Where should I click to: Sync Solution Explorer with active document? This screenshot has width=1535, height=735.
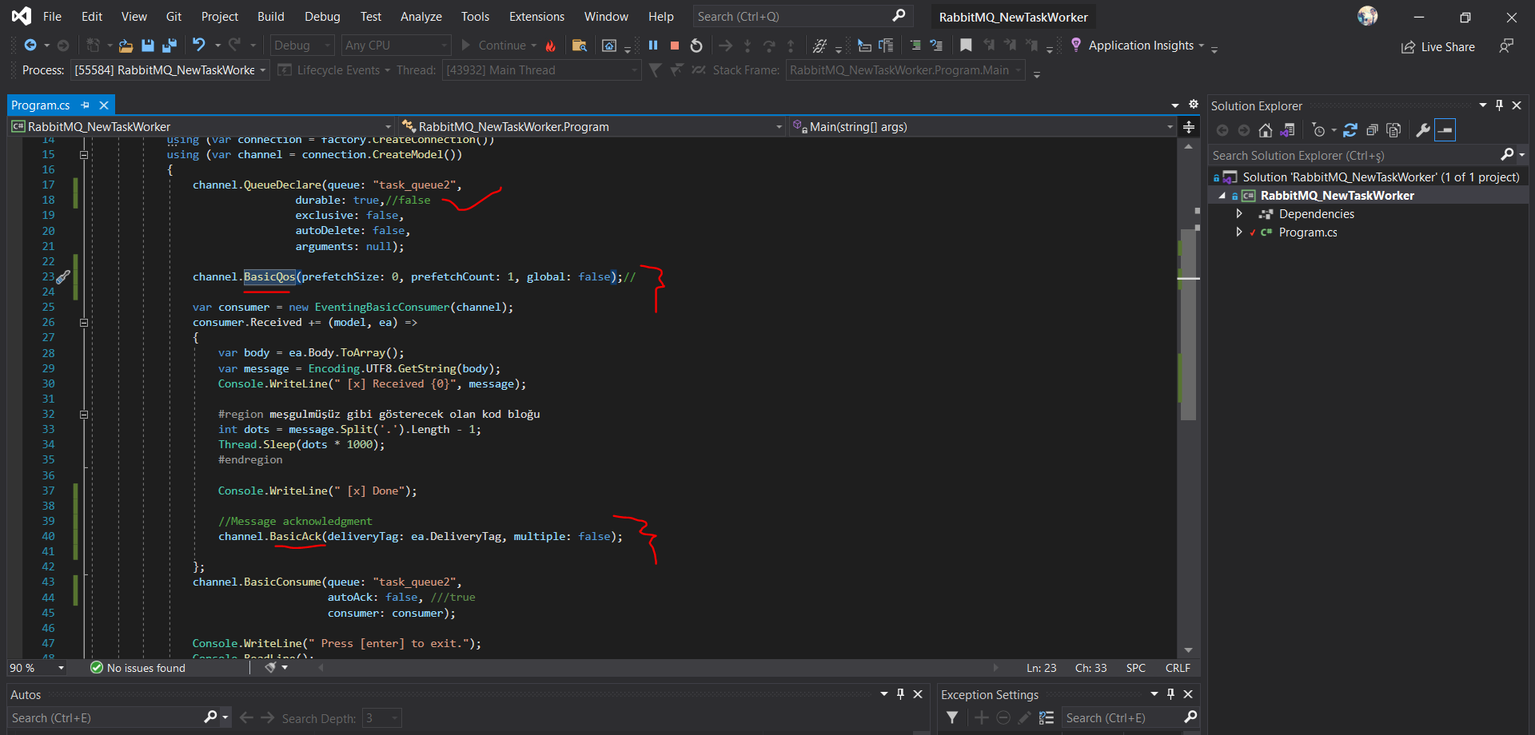click(1350, 130)
